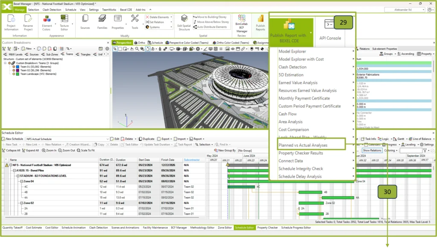Open the Texture Editor

[64, 23]
